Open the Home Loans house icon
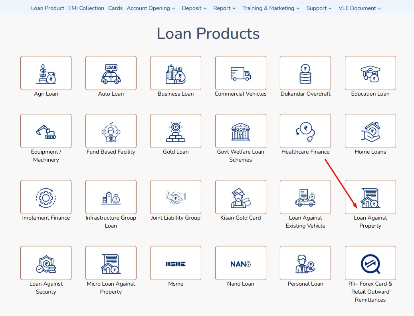This screenshot has width=414, height=316. click(x=370, y=131)
